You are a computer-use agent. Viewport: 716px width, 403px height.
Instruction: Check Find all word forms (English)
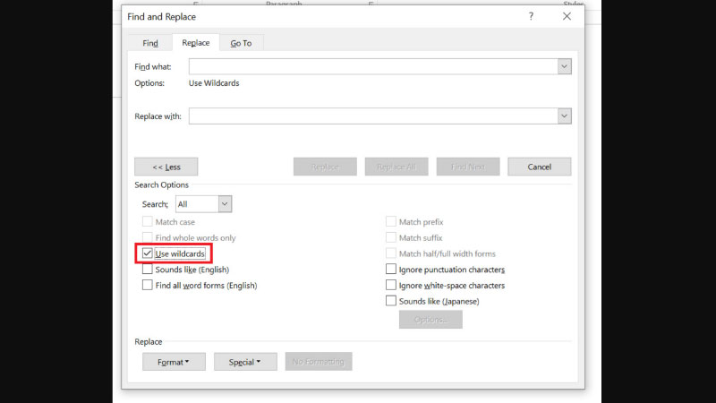click(x=148, y=286)
